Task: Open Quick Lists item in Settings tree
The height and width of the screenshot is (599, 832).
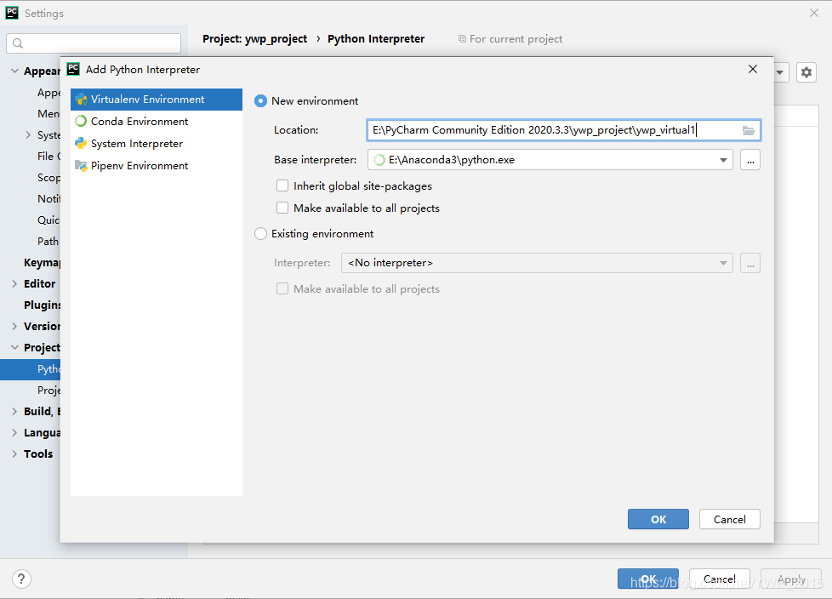Action: point(48,220)
